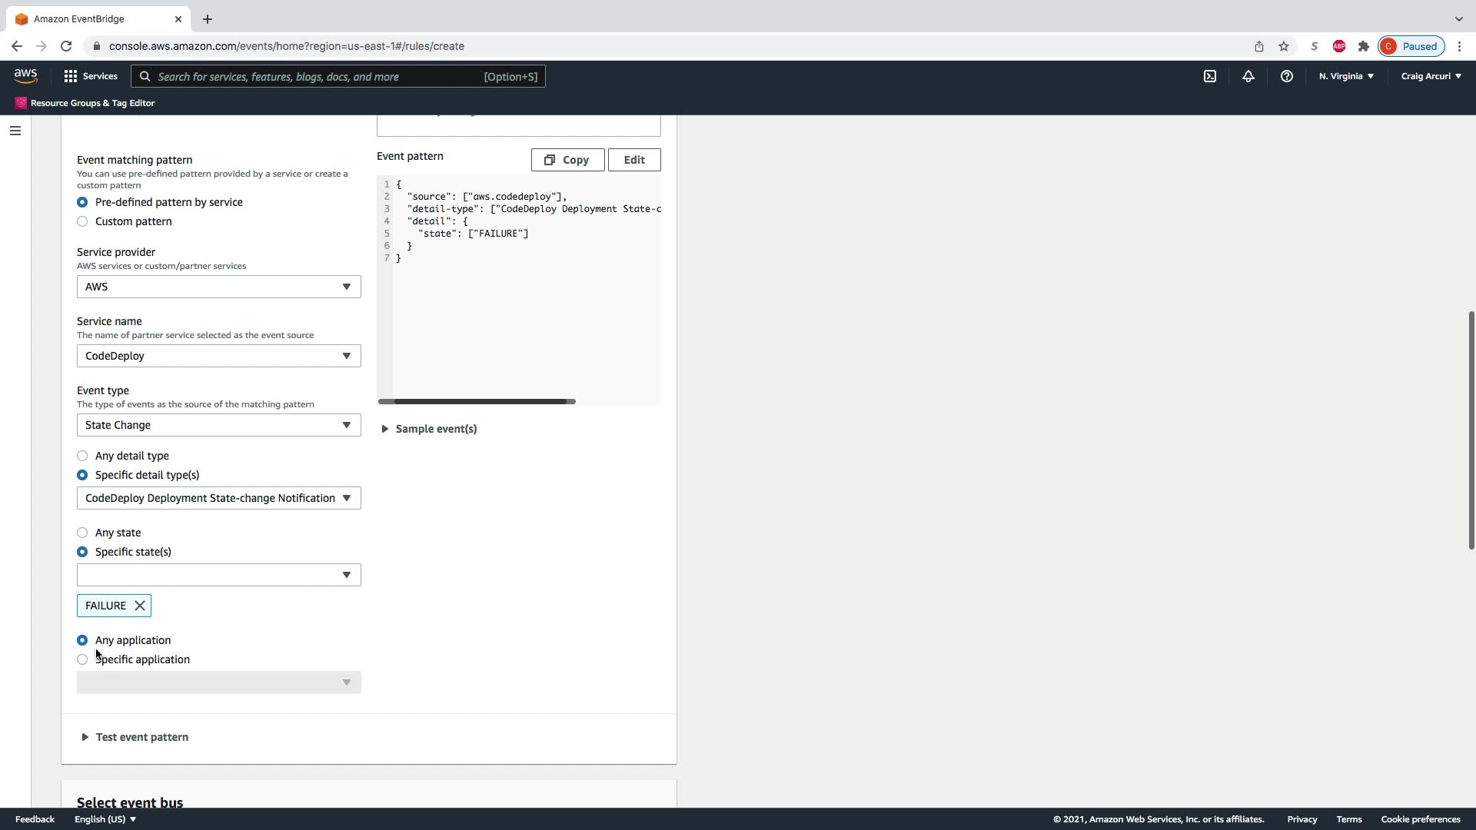1476x830 pixels.
Task: Copy the event pattern
Action: pyautogui.click(x=567, y=160)
